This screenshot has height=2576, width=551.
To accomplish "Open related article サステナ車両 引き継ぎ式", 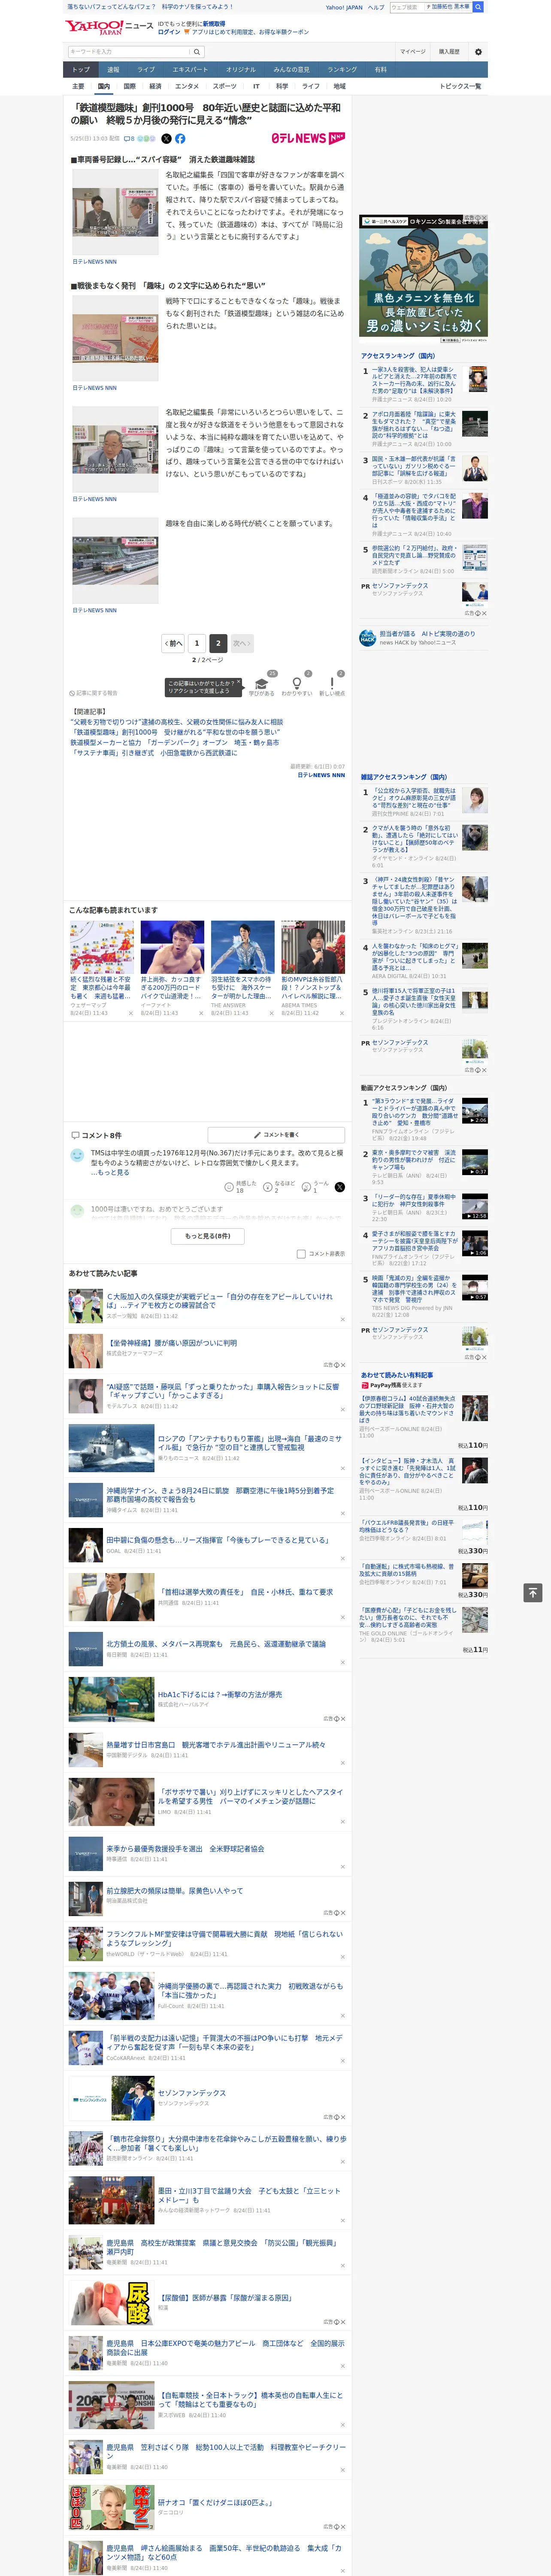I will click(154, 753).
